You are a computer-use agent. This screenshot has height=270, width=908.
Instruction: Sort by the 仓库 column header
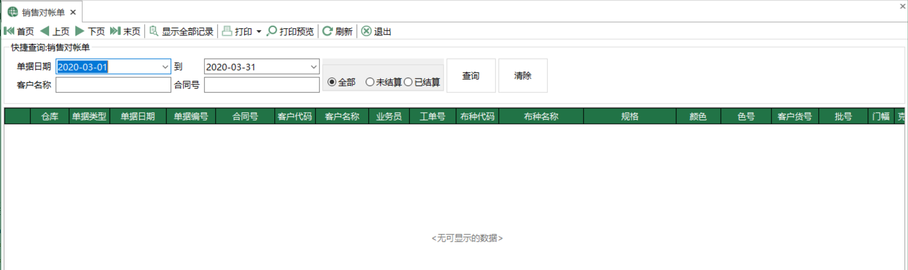[x=49, y=116]
